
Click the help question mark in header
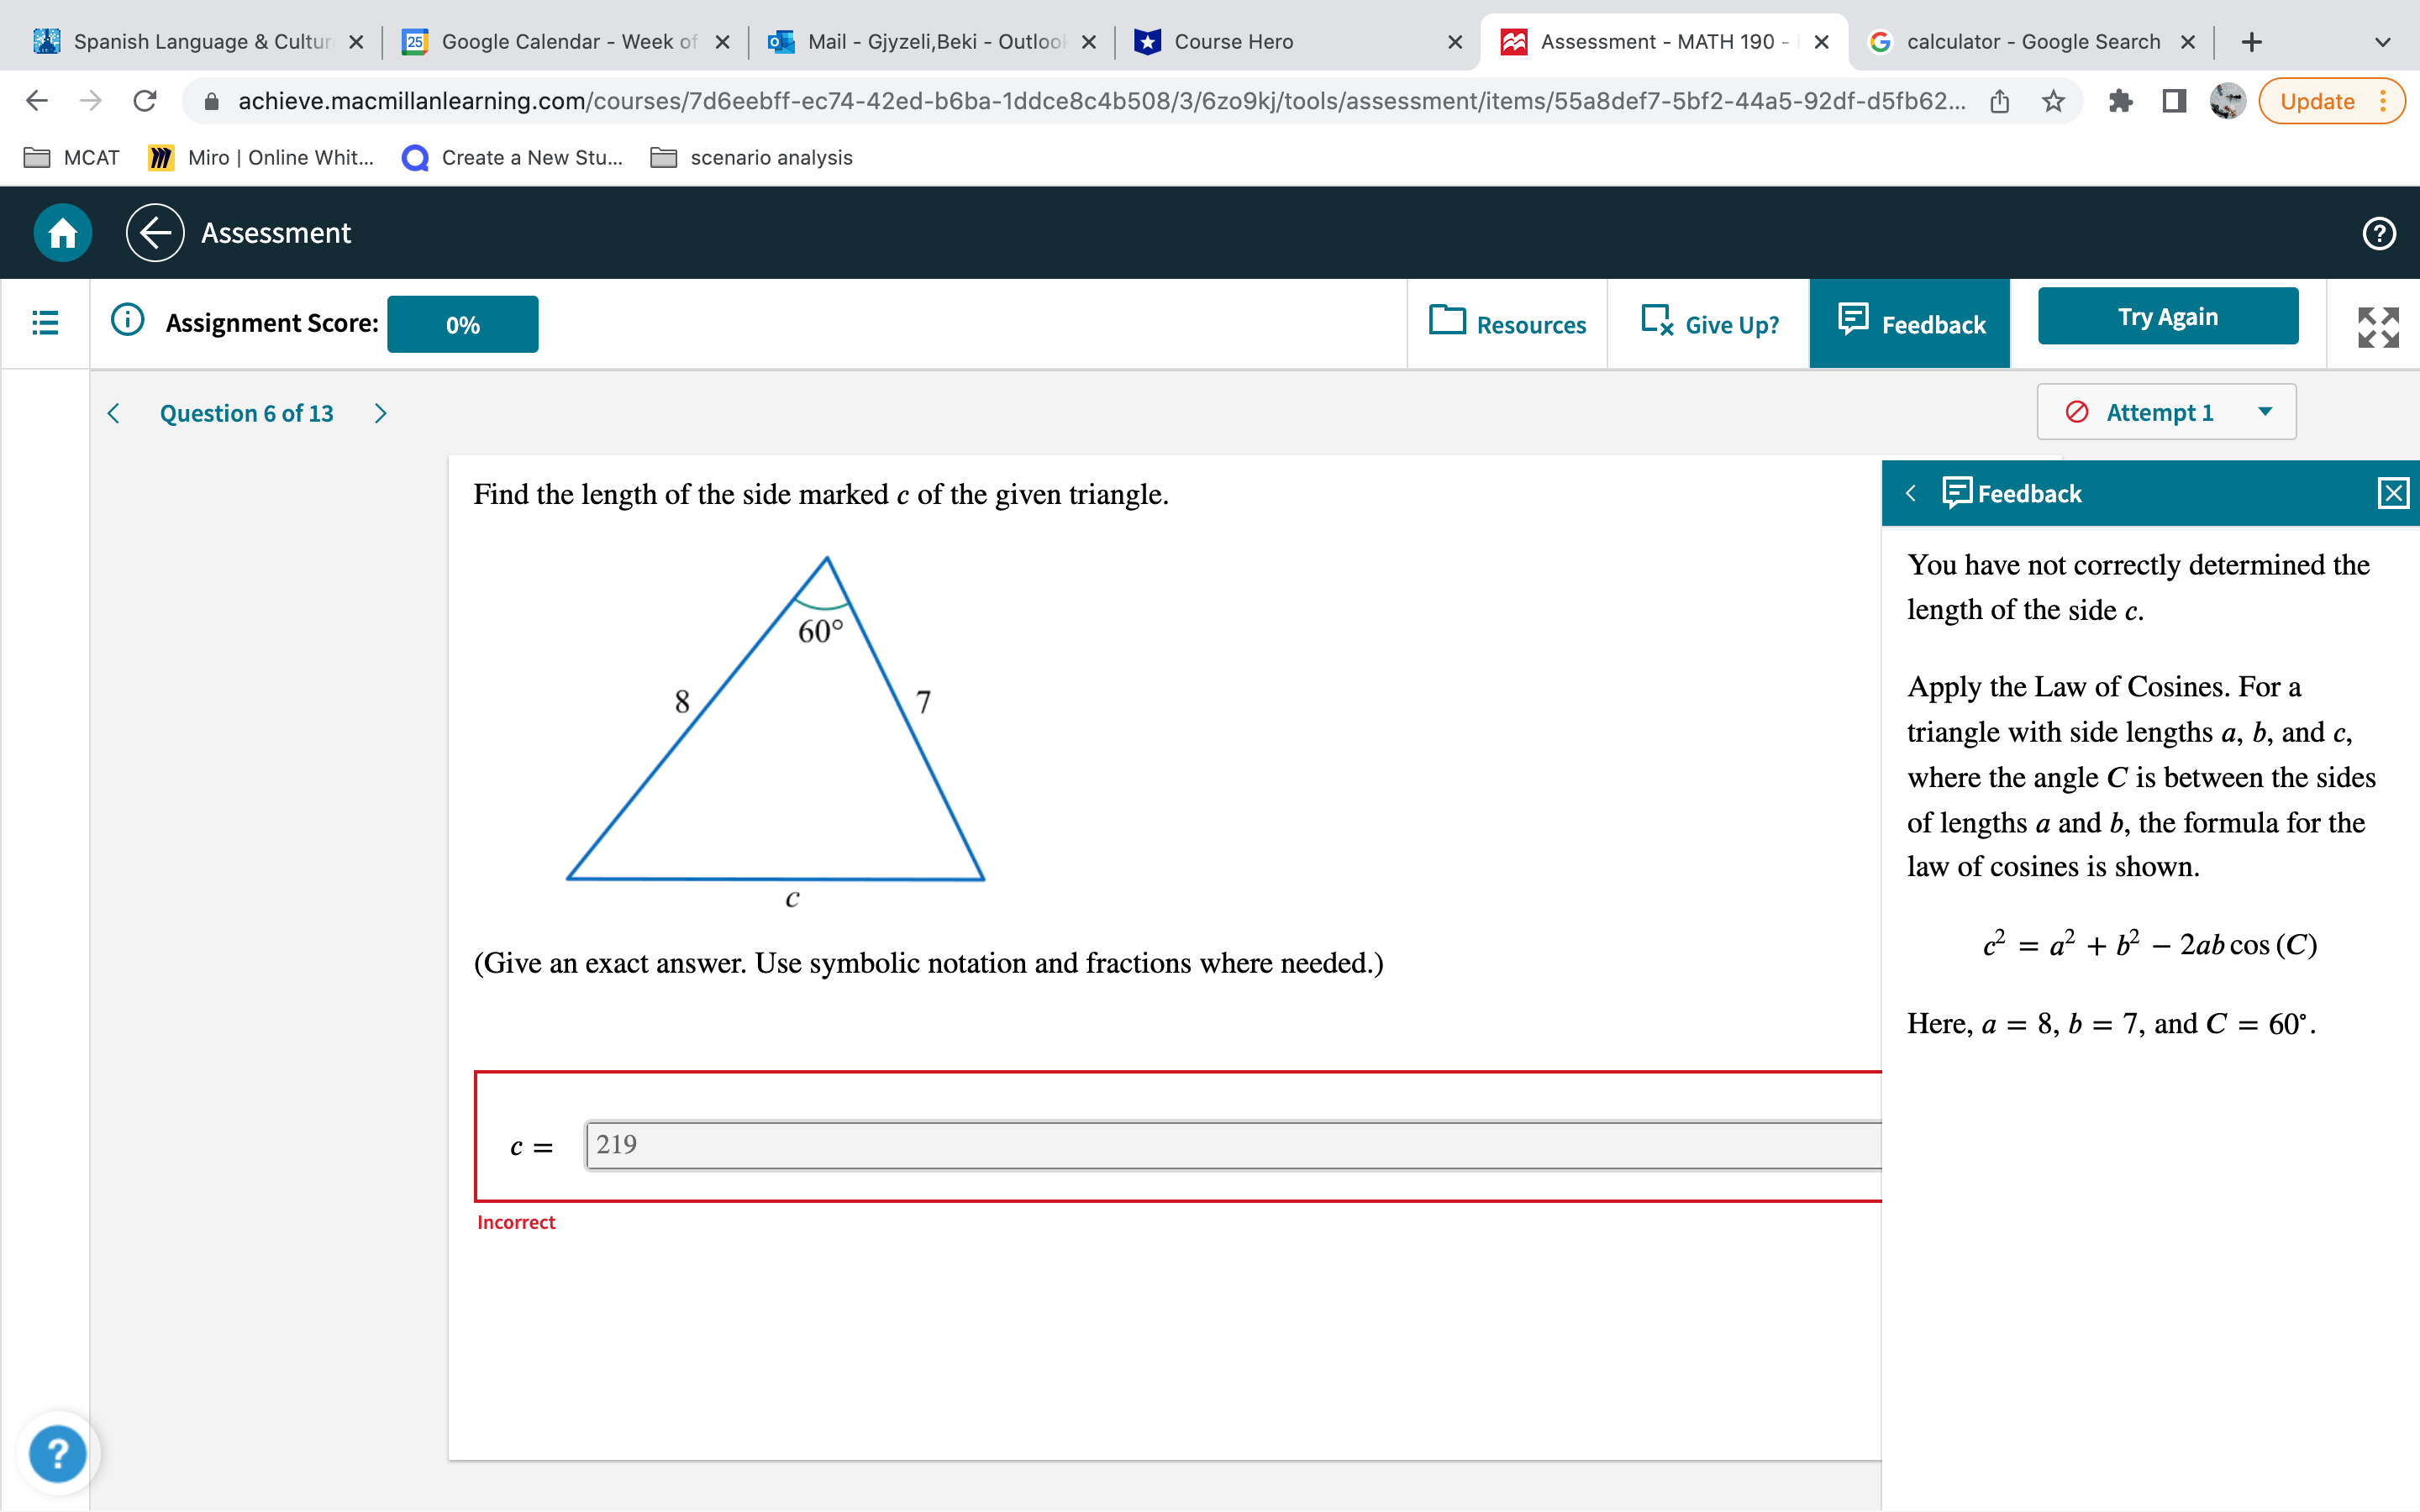point(2378,233)
